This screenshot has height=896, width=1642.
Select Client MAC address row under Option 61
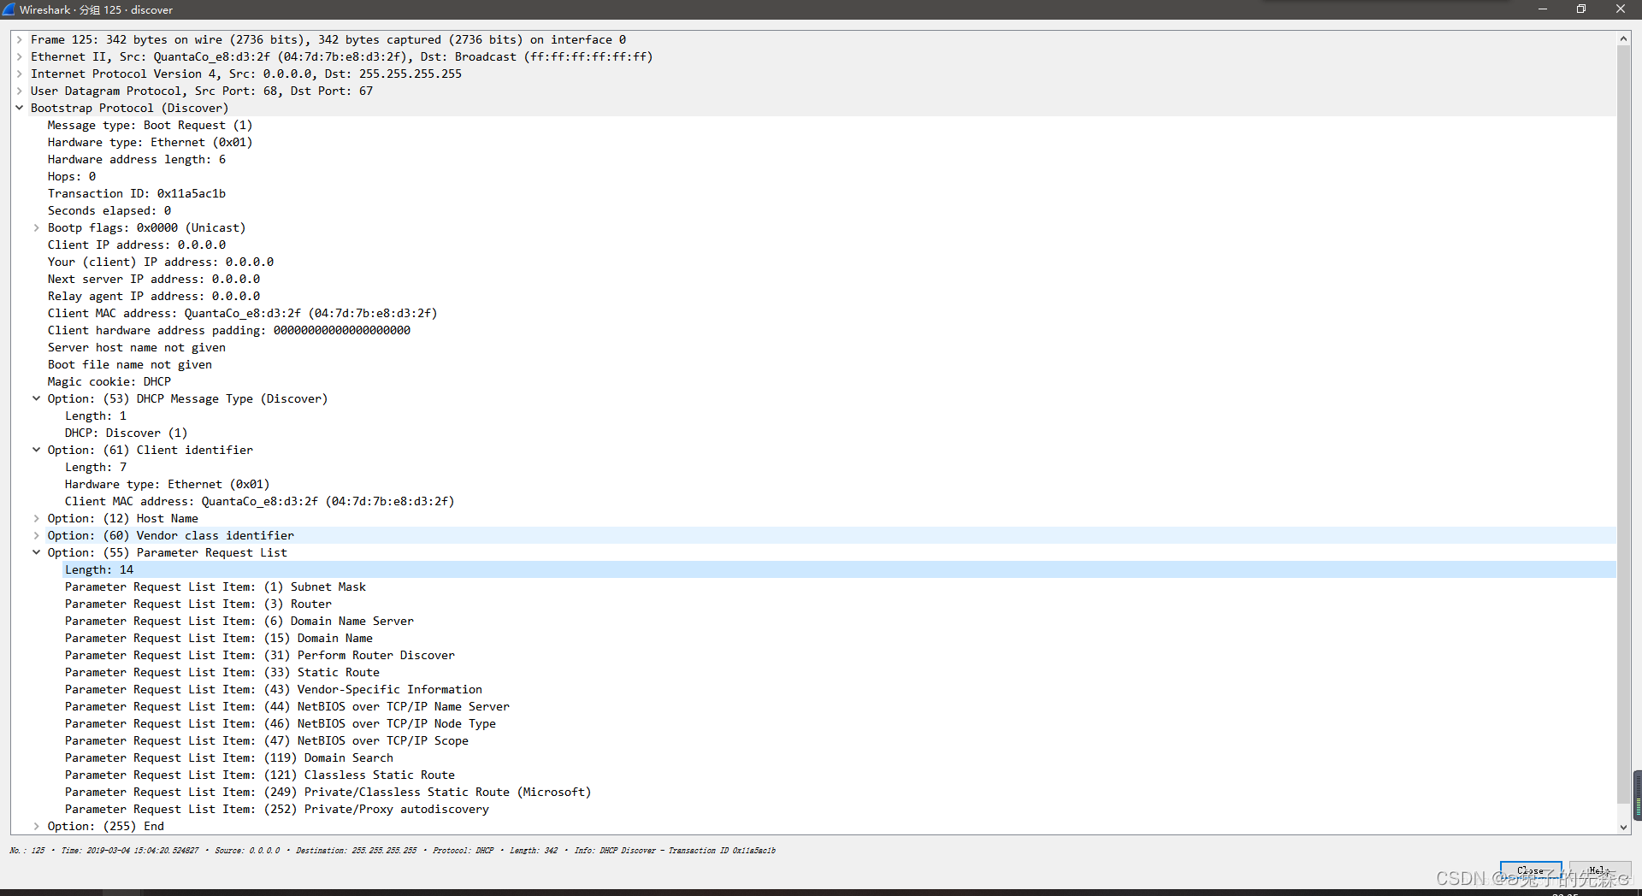259,501
